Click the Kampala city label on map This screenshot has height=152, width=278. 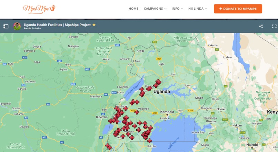(167, 112)
